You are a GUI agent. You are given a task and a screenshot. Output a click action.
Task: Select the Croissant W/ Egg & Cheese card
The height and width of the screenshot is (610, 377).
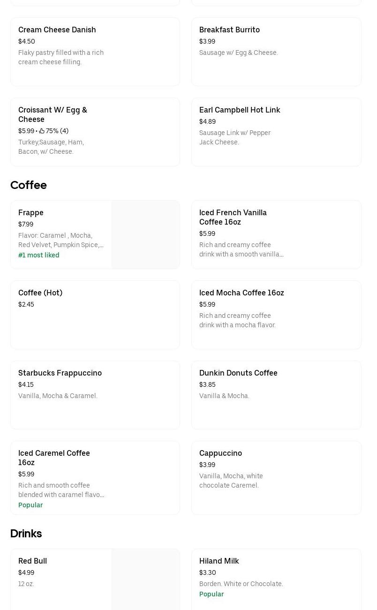click(95, 132)
